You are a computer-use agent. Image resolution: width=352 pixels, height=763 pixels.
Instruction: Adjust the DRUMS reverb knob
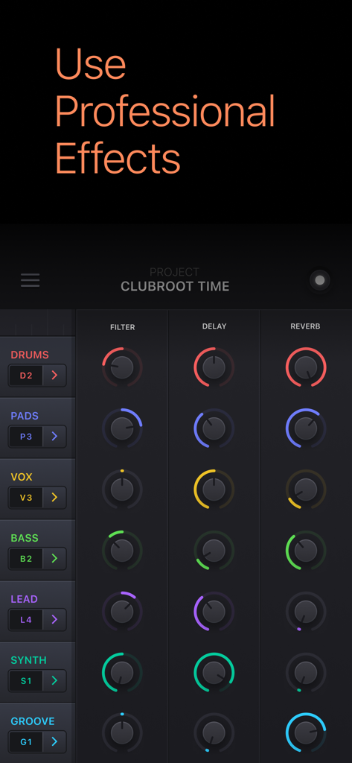306,367
